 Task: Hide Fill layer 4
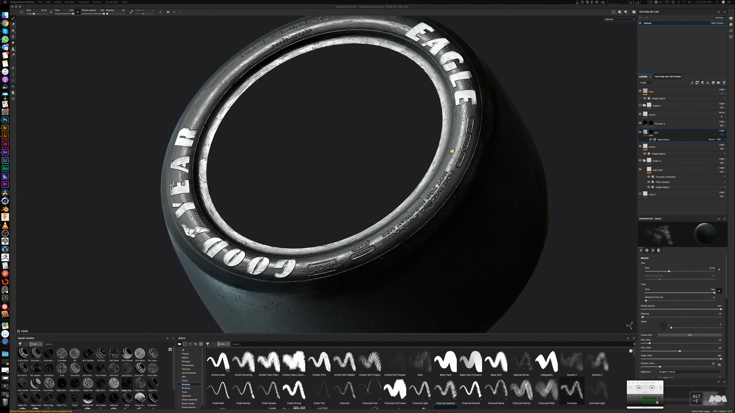pyautogui.click(x=640, y=123)
